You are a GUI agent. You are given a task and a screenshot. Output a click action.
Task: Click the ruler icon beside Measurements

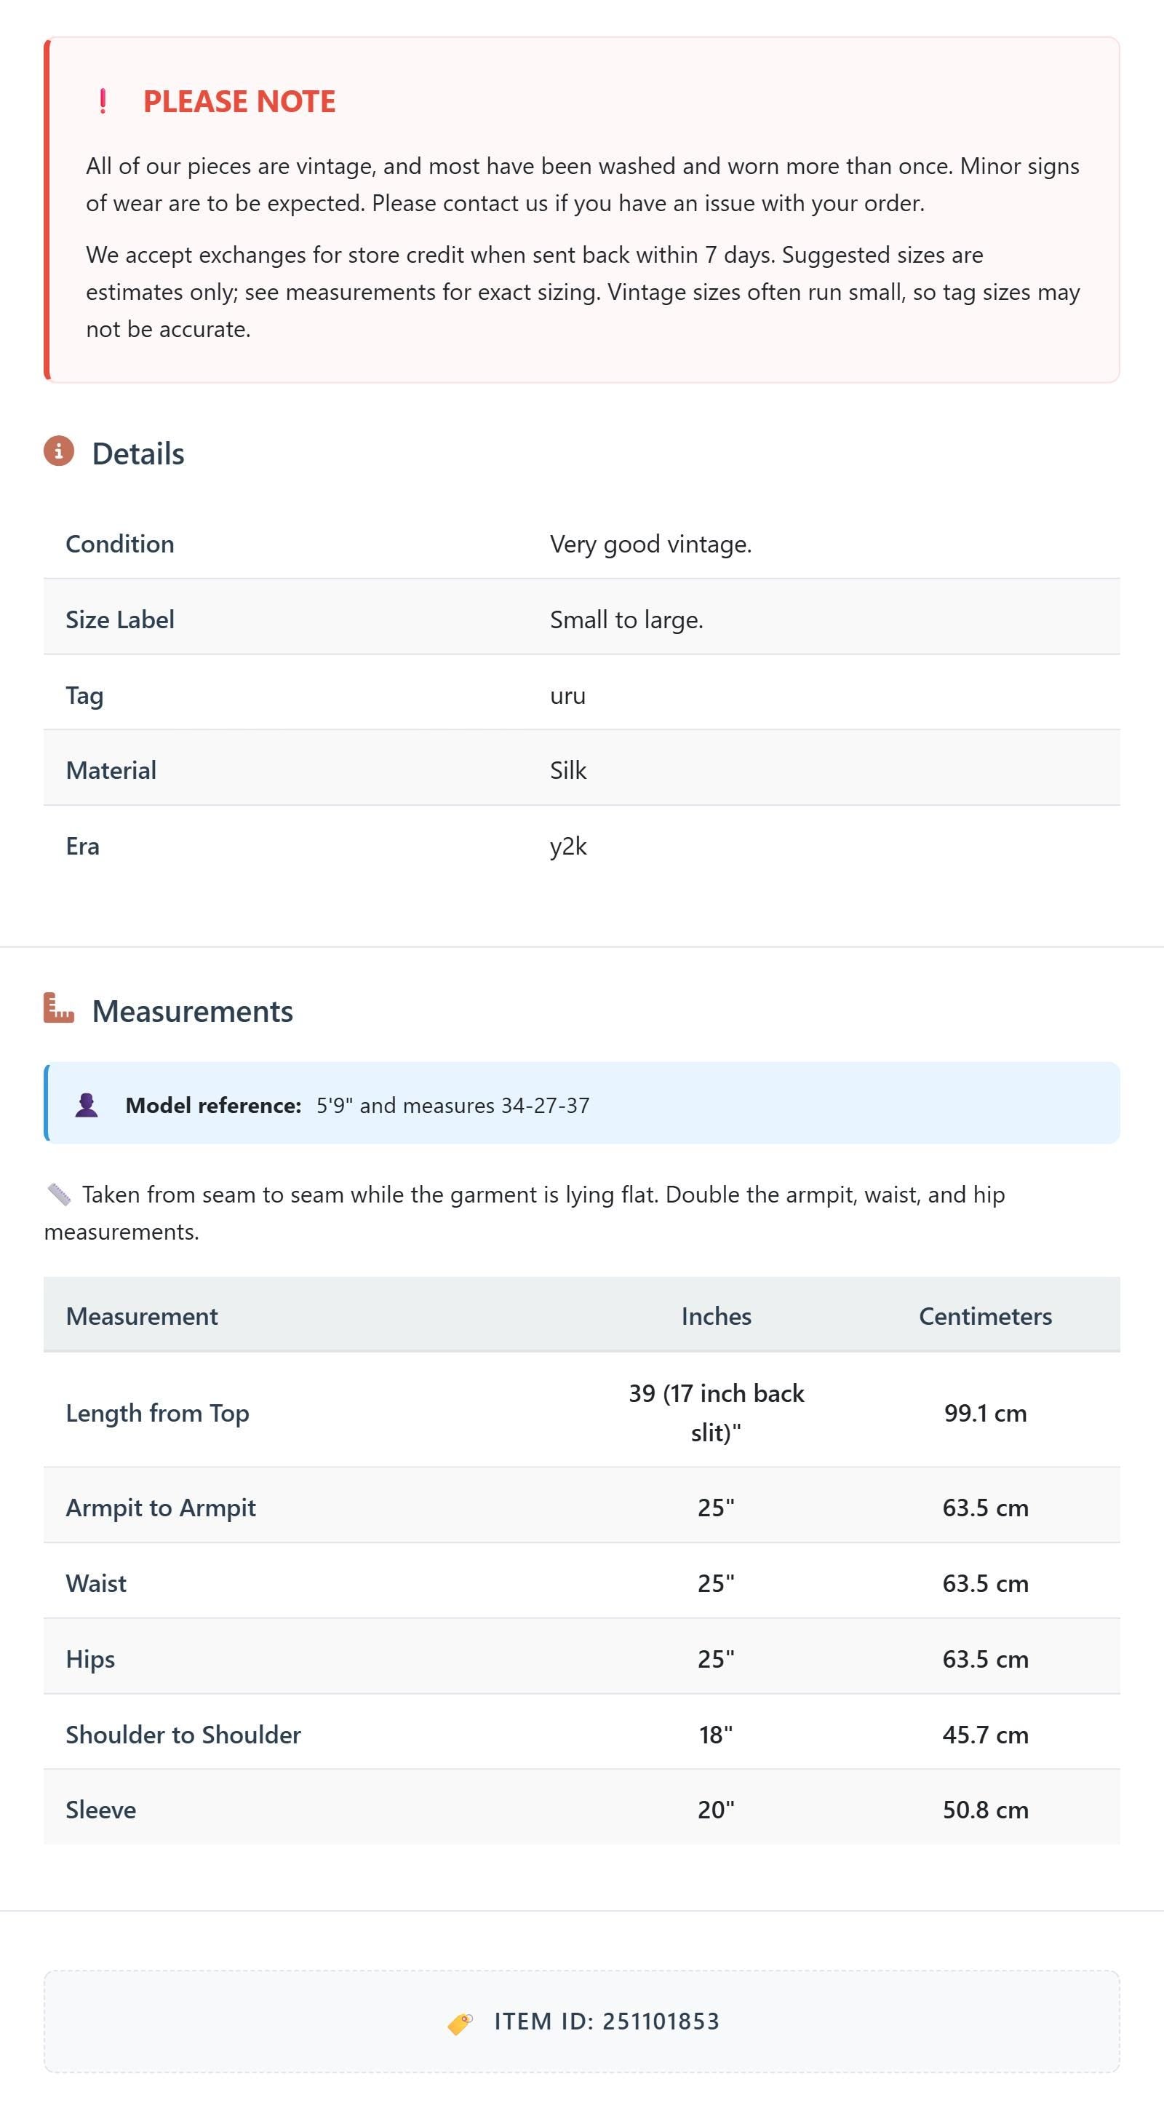click(59, 1008)
